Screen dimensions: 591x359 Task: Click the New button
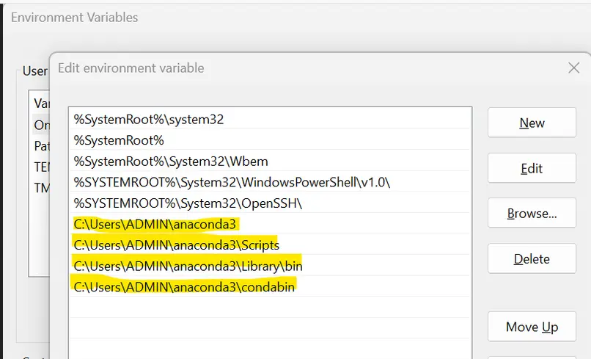(x=532, y=123)
